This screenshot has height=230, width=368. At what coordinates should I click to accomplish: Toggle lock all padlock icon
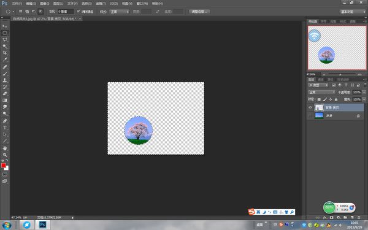[336, 99]
